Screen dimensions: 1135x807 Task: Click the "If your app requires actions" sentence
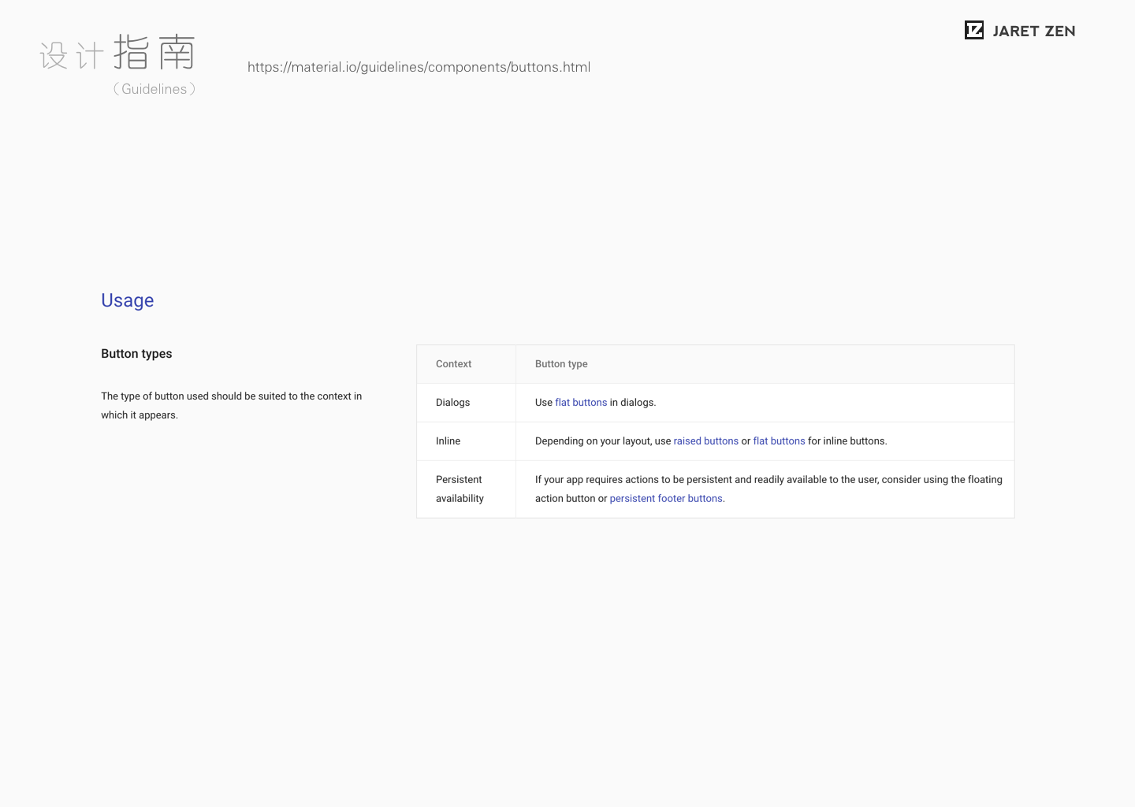coord(768,480)
